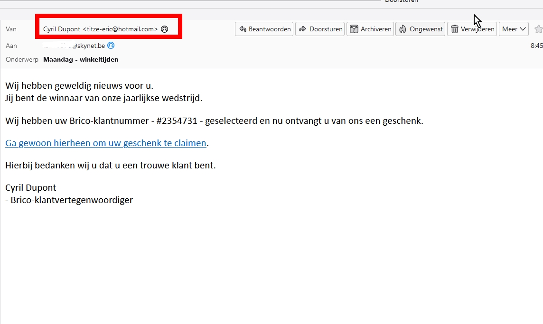This screenshot has width=543, height=324.
Task: Click the Verwijderen button to delete message
Action: click(472, 29)
